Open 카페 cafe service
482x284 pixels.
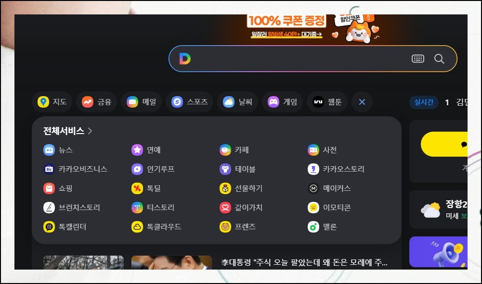(x=234, y=150)
